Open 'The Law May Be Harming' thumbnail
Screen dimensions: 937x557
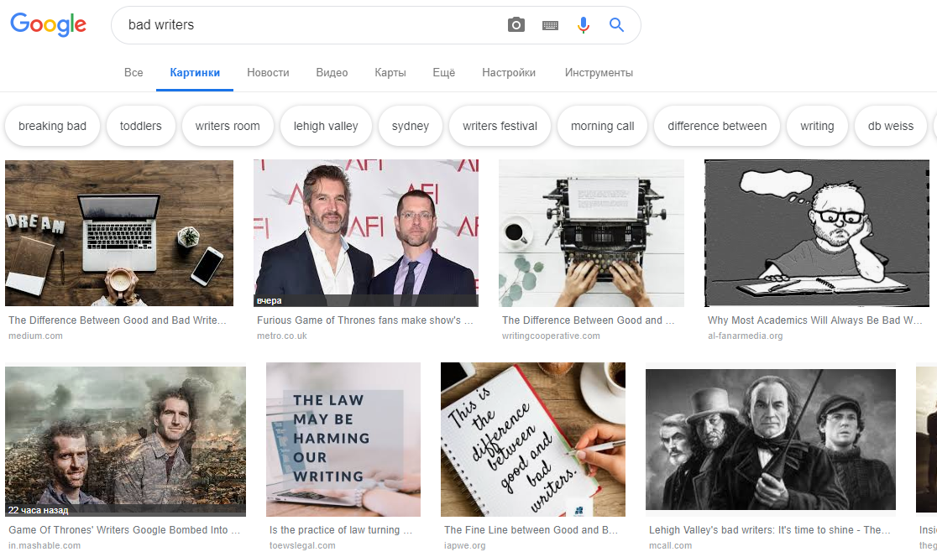[343, 440]
